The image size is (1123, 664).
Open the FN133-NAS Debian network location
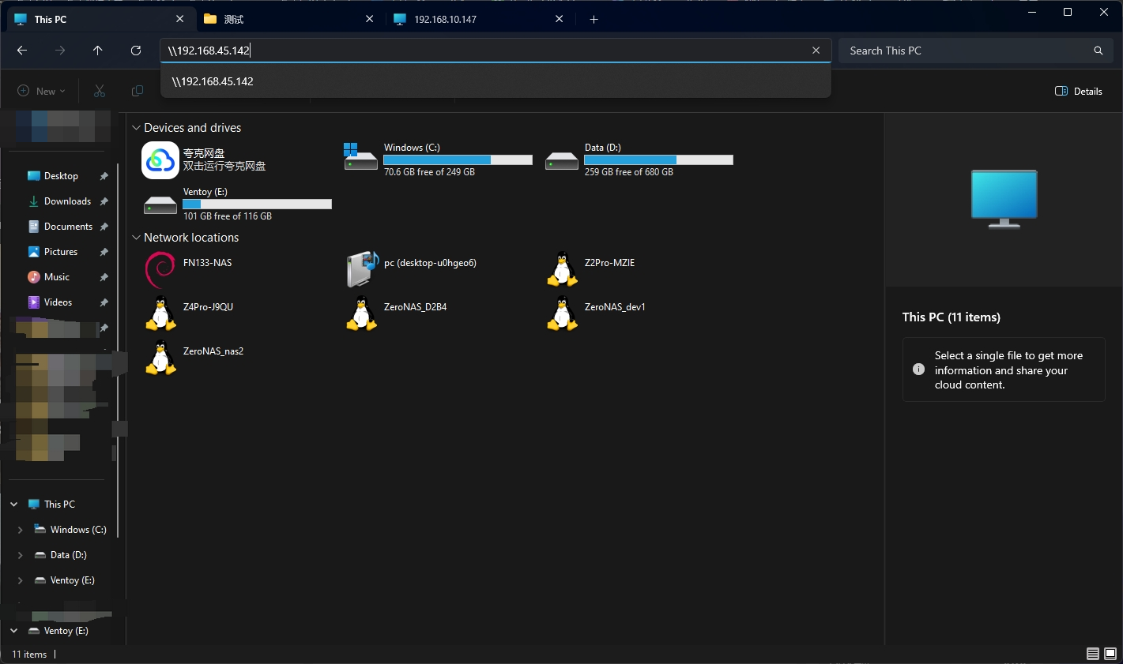[160, 269]
